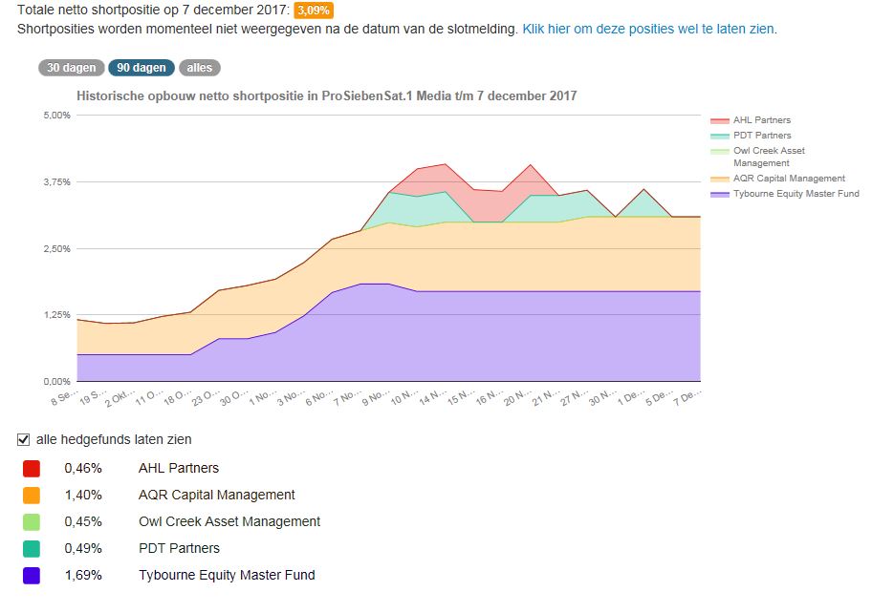Click Tybourne Equity Master Fund list entry

point(227,575)
